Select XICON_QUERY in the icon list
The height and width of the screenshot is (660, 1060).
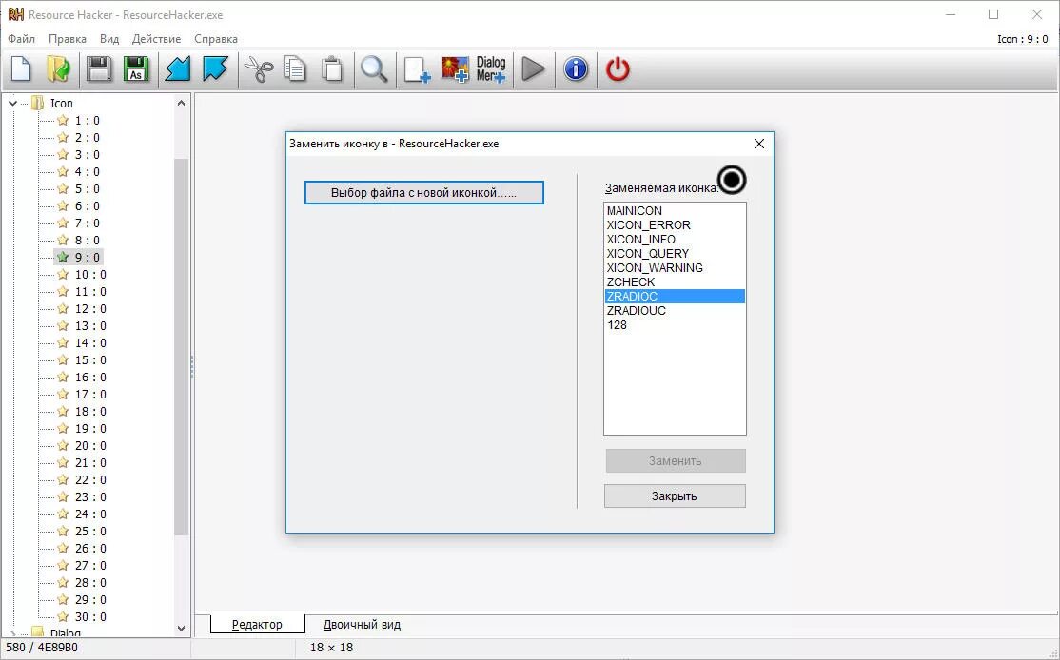click(675, 253)
